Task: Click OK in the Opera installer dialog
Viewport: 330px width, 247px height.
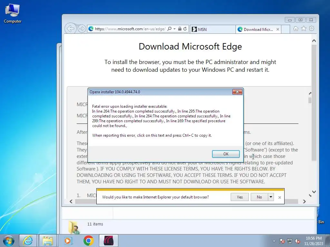Action: (226, 154)
